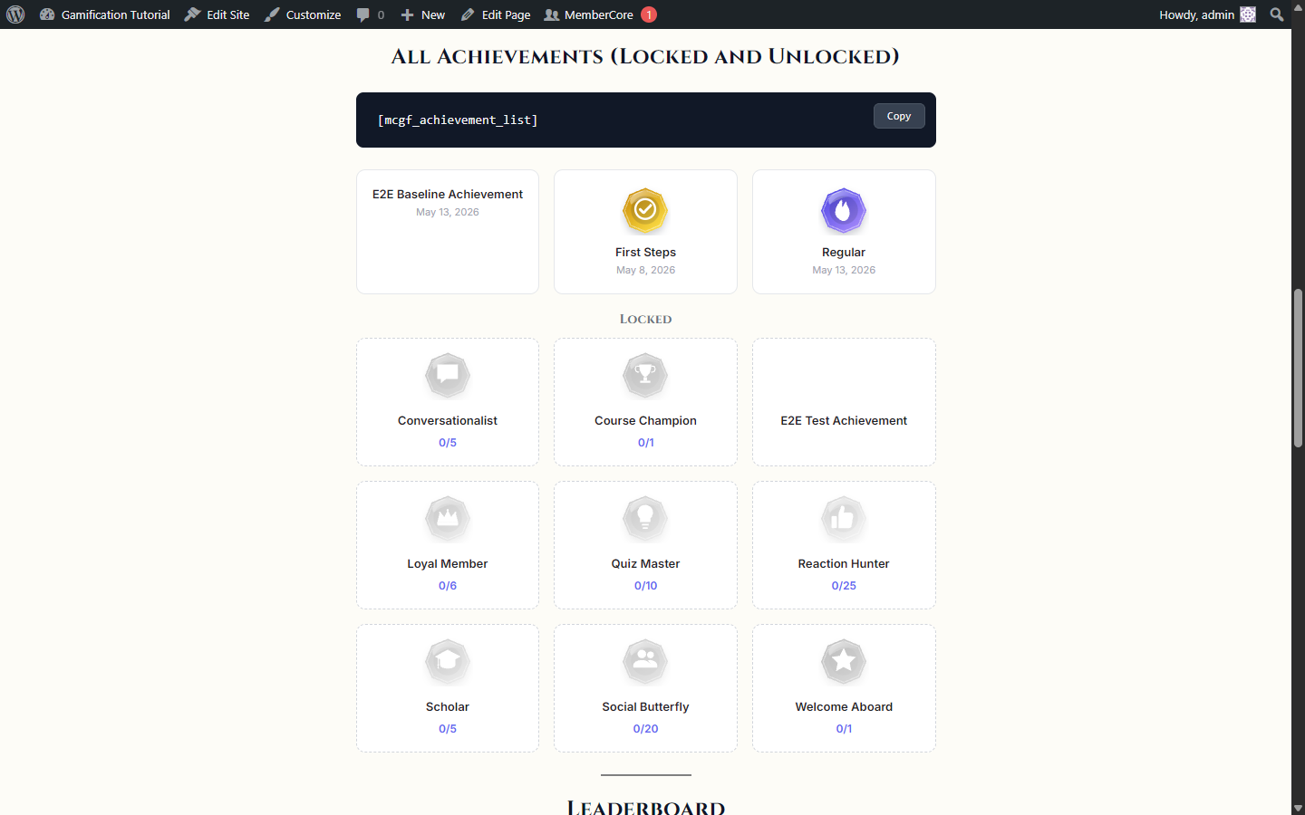Select the [mcgf_achievement_list] shortcode text

tap(458, 120)
